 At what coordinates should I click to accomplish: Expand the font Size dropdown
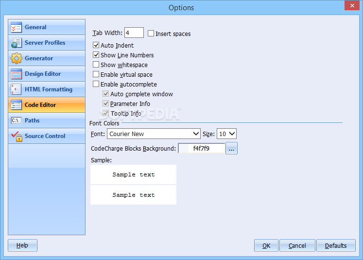(231, 134)
